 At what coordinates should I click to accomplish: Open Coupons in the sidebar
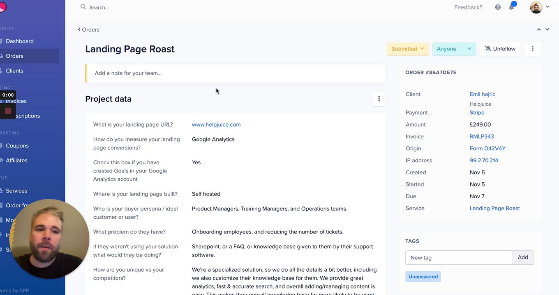tap(17, 146)
